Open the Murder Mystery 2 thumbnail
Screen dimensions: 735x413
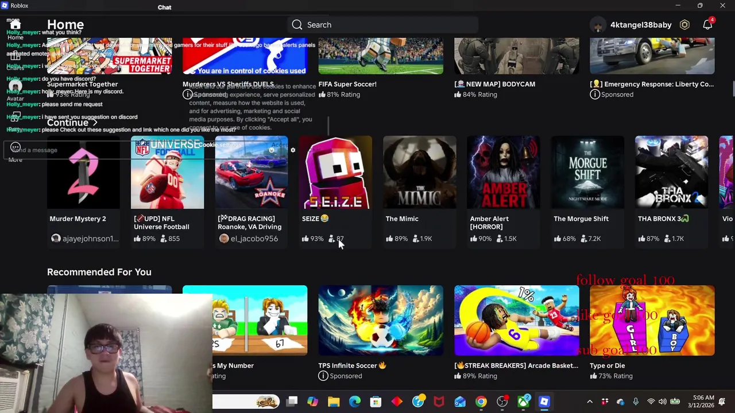coord(83,173)
